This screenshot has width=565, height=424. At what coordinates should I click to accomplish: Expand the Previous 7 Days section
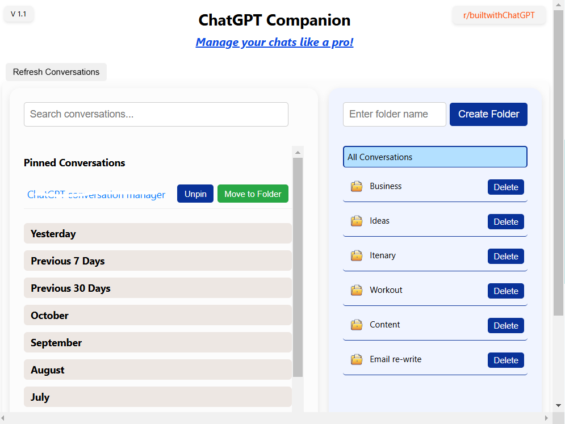pos(157,261)
